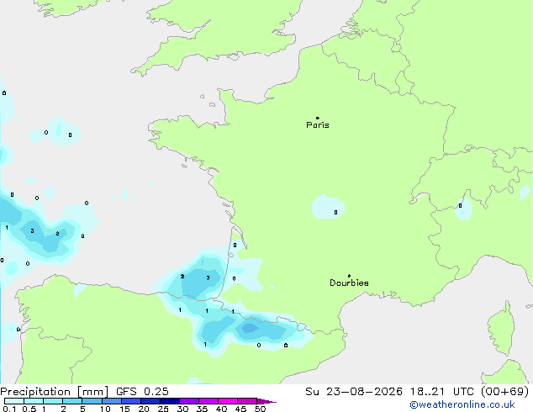Click the 'GFS 0.25' model label
This screenshot has height=412, width=533.
point(142,392)
